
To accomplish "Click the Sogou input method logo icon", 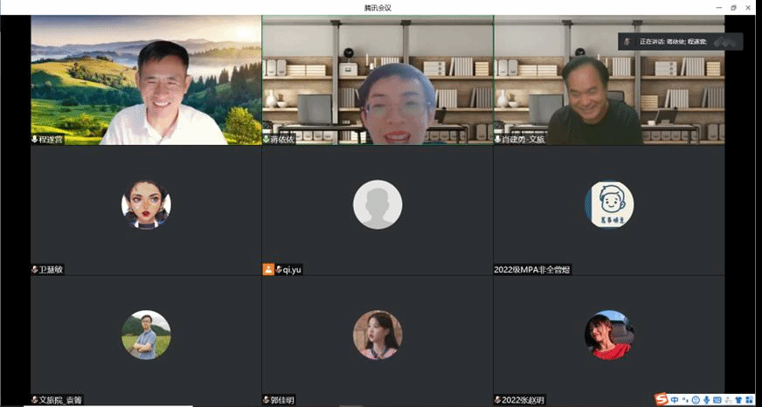I will (x=662, y=399).
